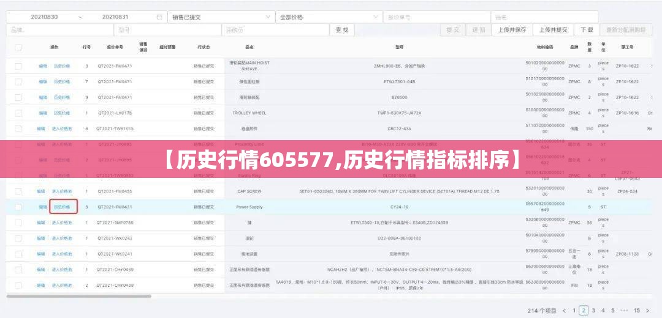
Task: Focus the 报价单号 input field
Action: [436, 17]
